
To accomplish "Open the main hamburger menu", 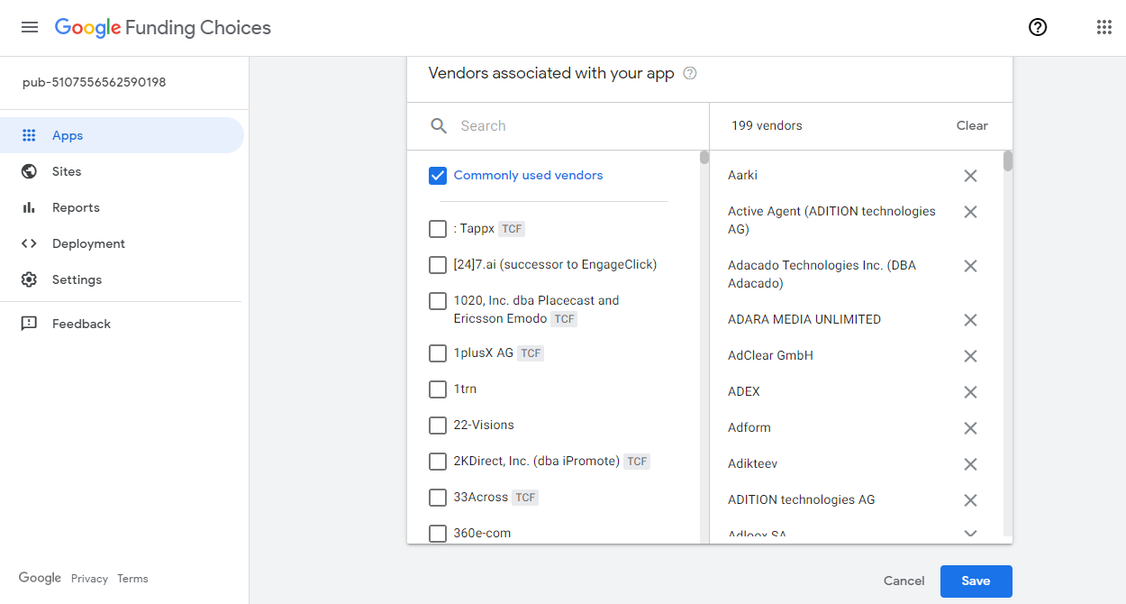I will (30, 27).
